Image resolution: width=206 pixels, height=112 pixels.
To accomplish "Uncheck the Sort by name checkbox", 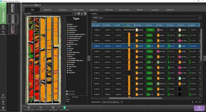I will [x=67, y=91].
